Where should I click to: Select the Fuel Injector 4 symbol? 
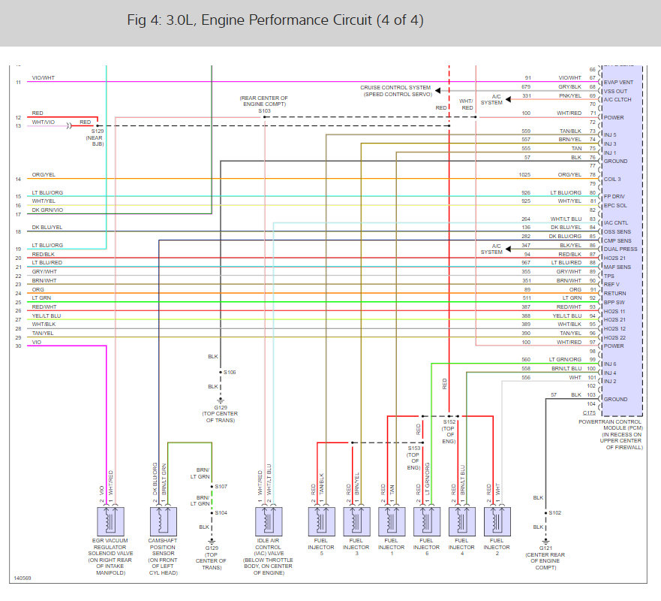pos(462,521)
